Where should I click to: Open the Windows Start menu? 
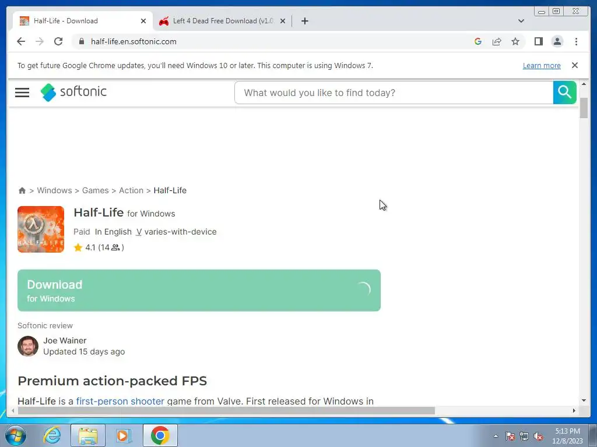point(16,435)
